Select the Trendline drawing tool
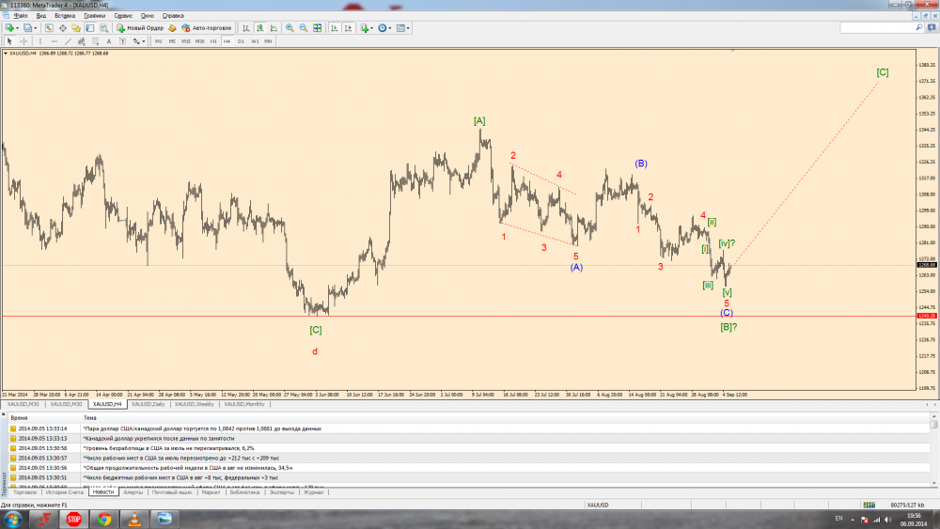Viewport: 940px width, 529px height. click(68, 41)
